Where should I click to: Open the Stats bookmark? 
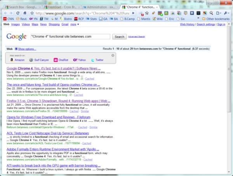pyautogui.click(x=91, y=19)
